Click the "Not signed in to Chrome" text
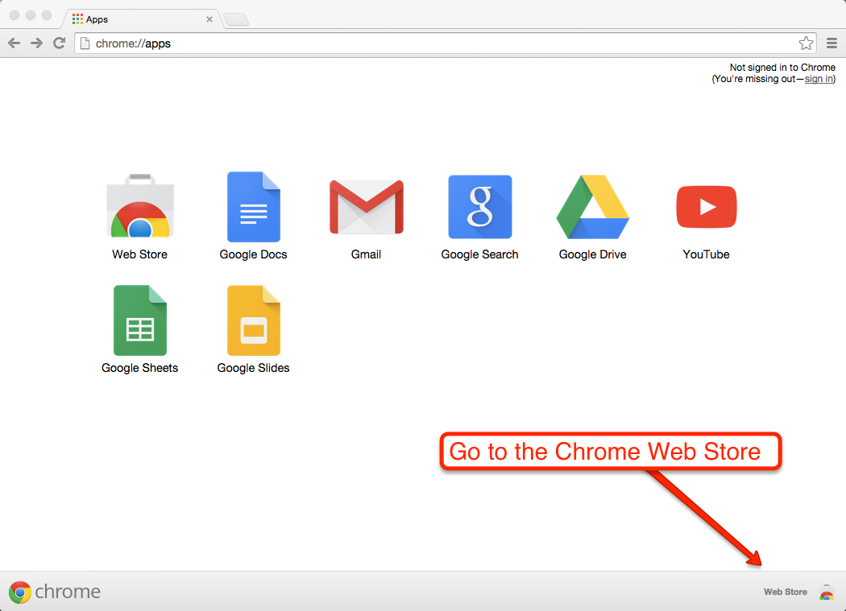Screen dimensions: 846x611 click(782, 68)
